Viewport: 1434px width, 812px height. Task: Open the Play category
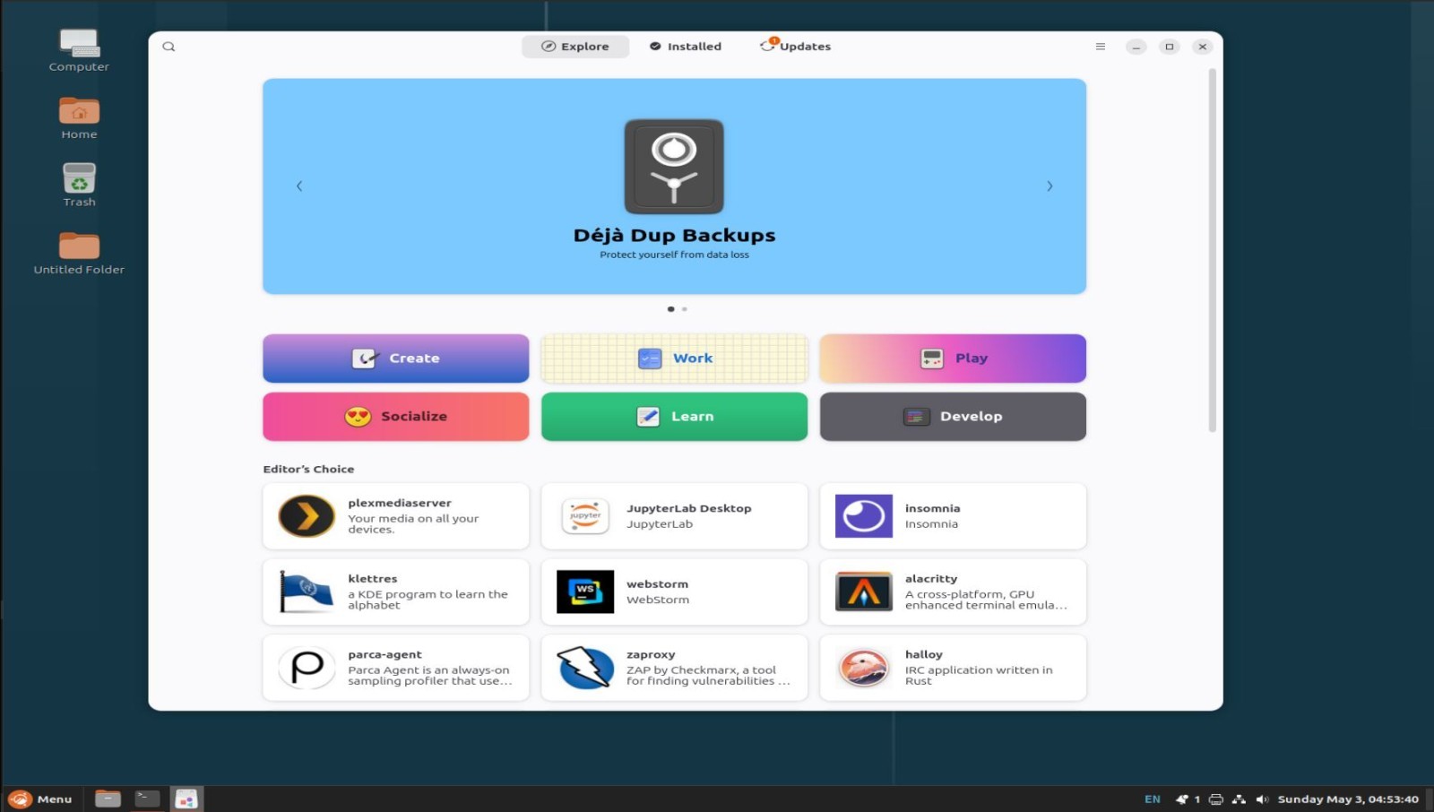tap(953, 358)
